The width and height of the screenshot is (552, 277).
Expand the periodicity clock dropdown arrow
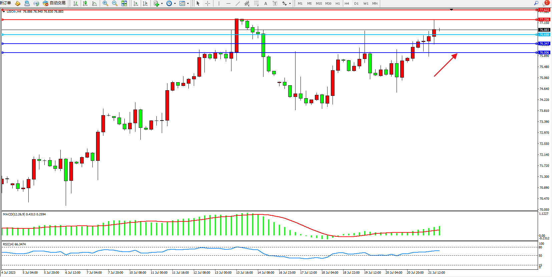click(175, 4)
